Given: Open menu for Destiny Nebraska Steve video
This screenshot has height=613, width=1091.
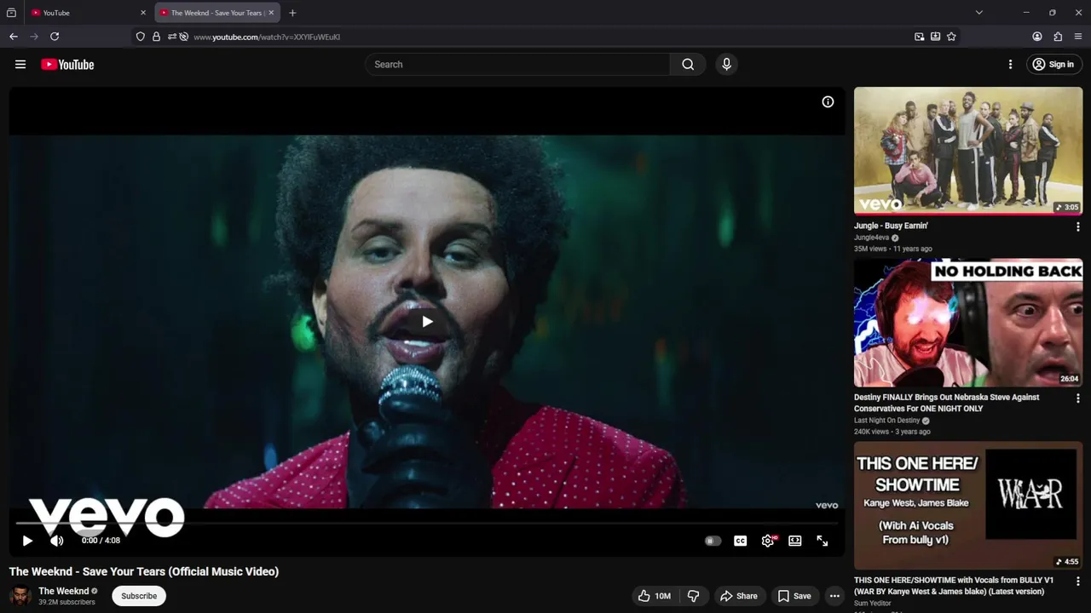Looking at the screenshot, I should pyautogui.click(x=1077, y=398).
